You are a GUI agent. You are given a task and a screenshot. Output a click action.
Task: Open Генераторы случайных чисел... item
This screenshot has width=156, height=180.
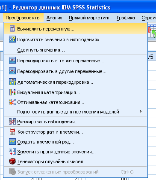coord(75,162)
